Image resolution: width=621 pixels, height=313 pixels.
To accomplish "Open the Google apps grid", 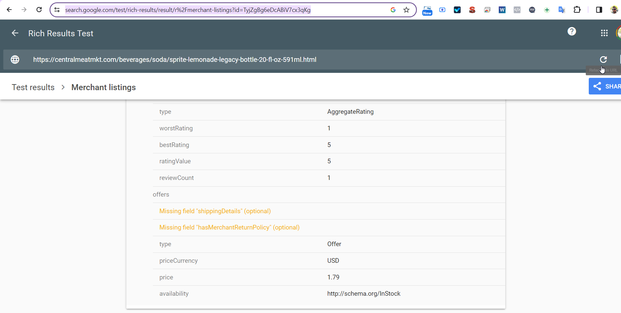I will pos(604,33).
